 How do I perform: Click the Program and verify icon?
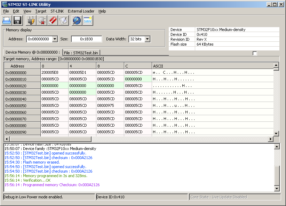(63, 21)
